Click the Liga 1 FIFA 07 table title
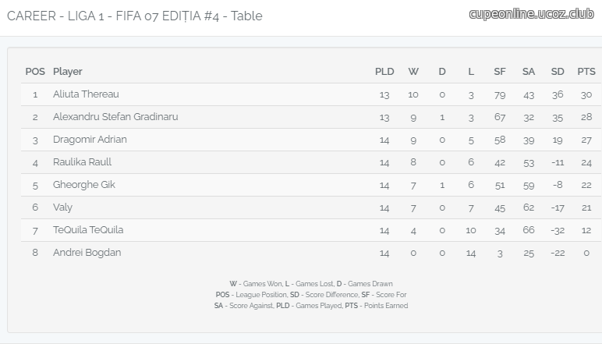Image resolution: width=602 pixels, height=344 pixels. (135, 16)
